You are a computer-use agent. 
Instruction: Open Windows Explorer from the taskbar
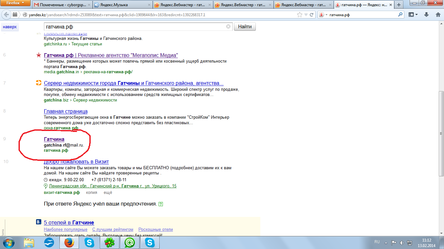[29, 243]
